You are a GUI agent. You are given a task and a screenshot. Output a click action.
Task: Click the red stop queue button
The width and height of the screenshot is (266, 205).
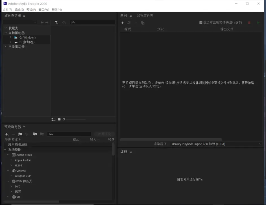coord(249,23)
